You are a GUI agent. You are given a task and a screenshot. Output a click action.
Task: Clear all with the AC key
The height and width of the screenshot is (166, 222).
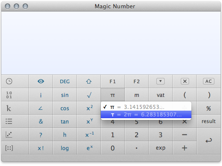209,81
